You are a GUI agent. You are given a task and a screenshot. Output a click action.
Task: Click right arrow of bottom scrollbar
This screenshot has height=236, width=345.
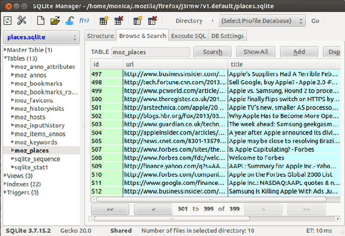coord(337,218)
